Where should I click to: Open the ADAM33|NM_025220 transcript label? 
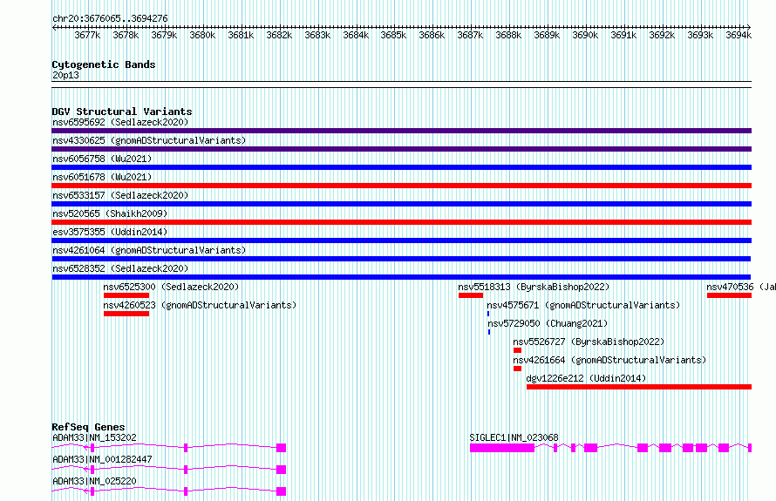(94, 481)
